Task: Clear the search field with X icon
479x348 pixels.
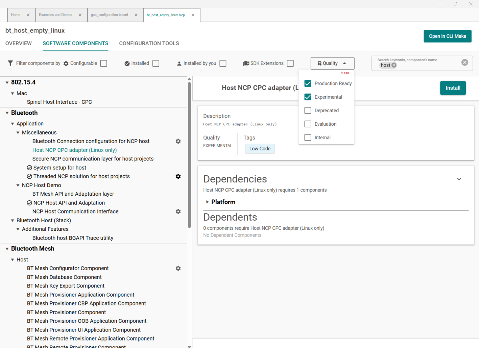Action: pyautogui.click(x=465, y=63)
